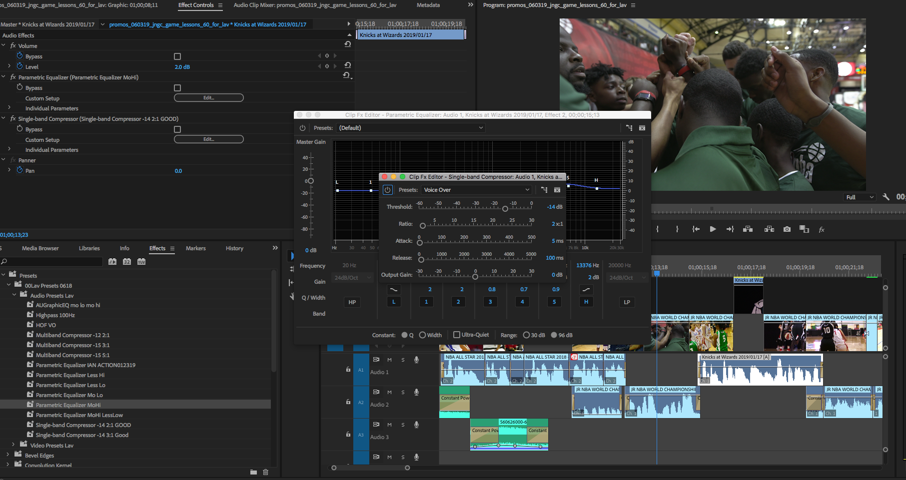Toggle the Pan animation stopwatch
Image resolution: width=906 pixels, height=480 pixels.
pyautogui.click(x=20, y=170)
